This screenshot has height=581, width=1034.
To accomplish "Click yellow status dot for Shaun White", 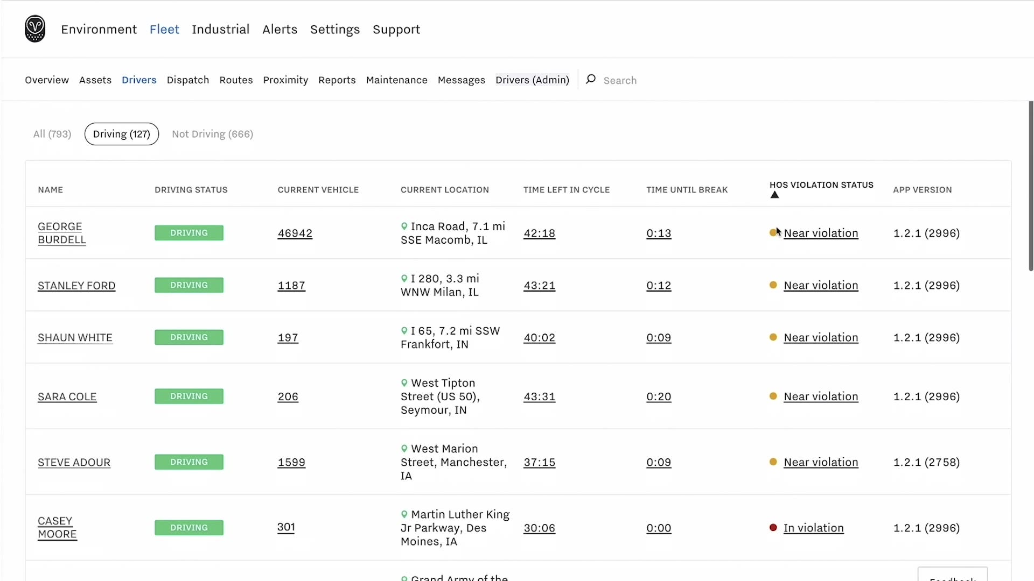I will (773, 337).
